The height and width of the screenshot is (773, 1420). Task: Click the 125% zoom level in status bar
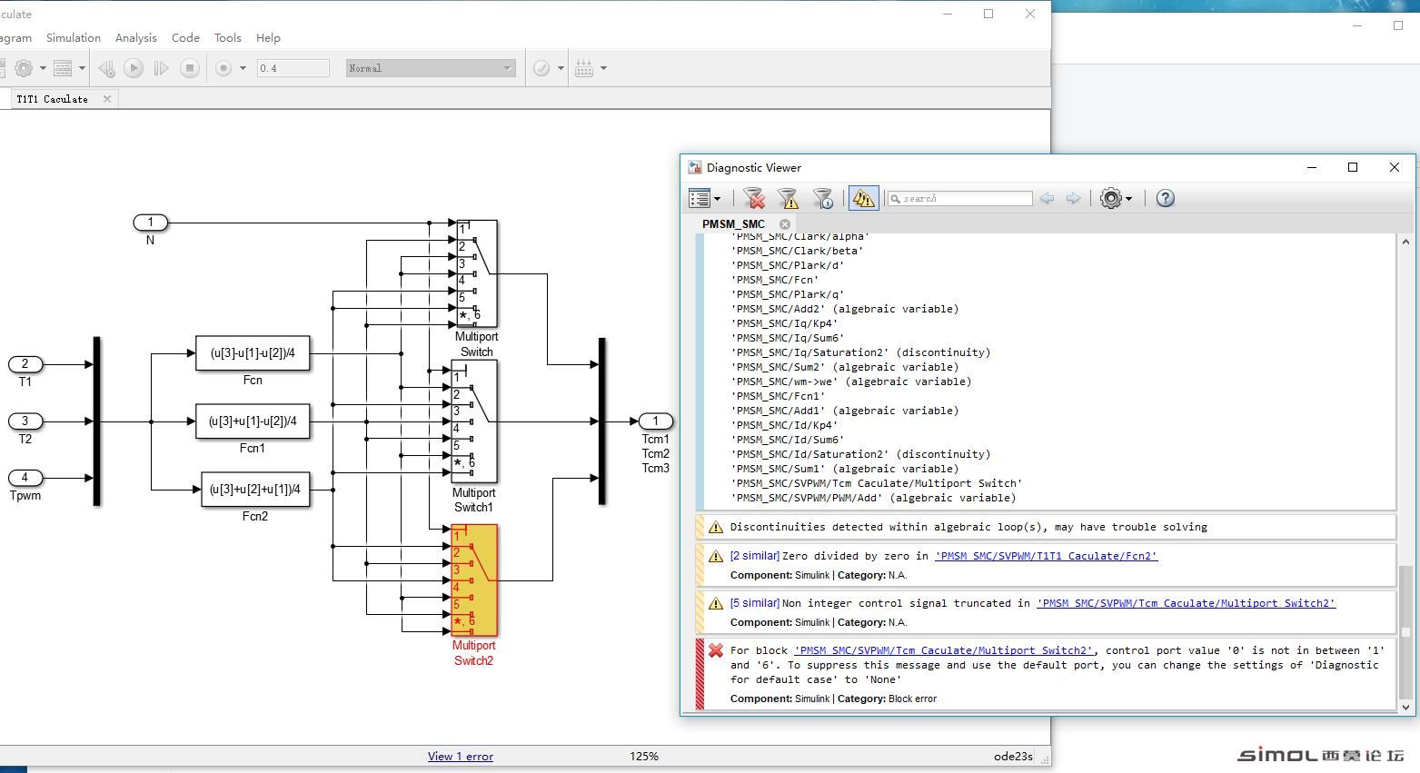pyautogui.click(x=644, y=756)
